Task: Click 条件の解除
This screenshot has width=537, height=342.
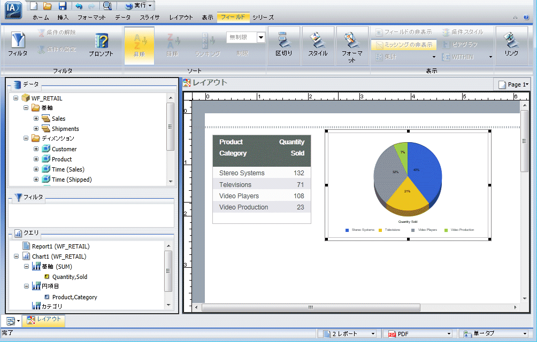Action: (x=57, y=33)
